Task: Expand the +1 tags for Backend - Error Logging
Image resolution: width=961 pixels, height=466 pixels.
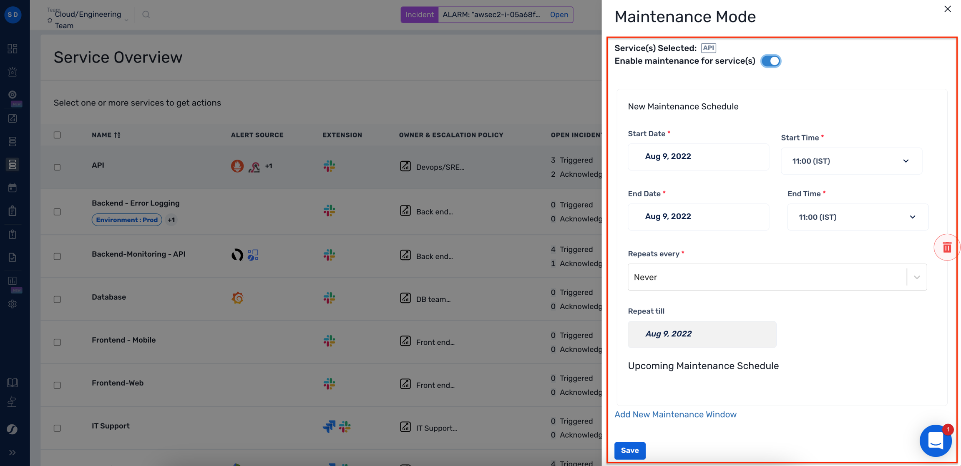Action: click(x=171, y=220)
